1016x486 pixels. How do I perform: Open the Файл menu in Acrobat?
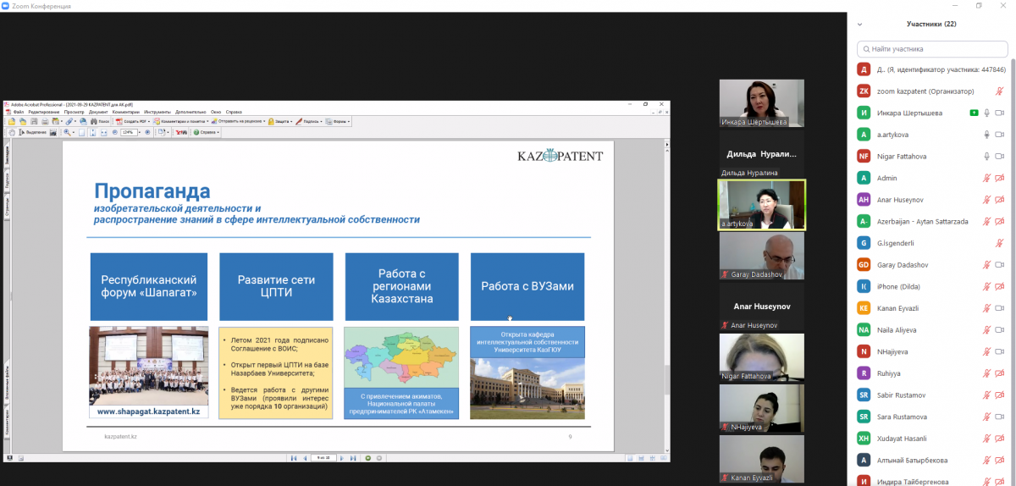(18, 112)
